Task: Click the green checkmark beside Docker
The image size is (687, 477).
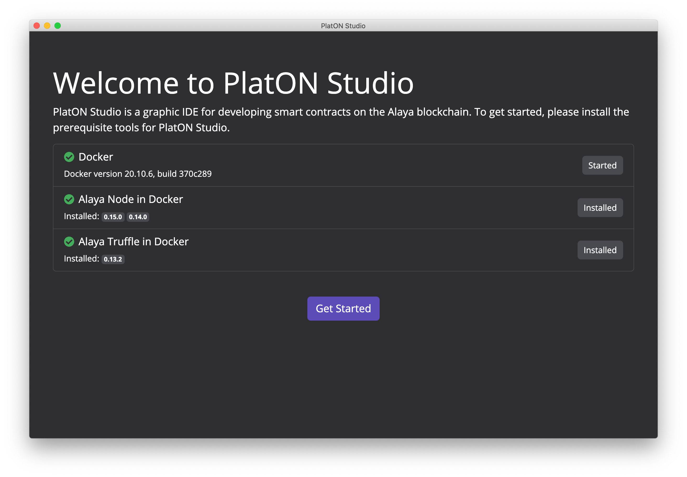Action: point(69,157)
